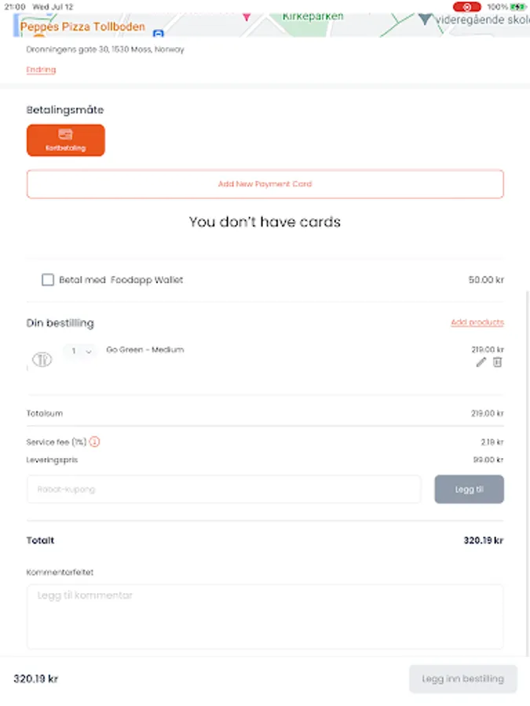This screenshot has height=706, width=530.
Task: Click the pink map marker pin
Action: (247, 17)
